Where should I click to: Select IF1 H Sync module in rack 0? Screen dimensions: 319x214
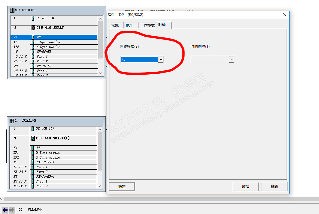[54, 42]
